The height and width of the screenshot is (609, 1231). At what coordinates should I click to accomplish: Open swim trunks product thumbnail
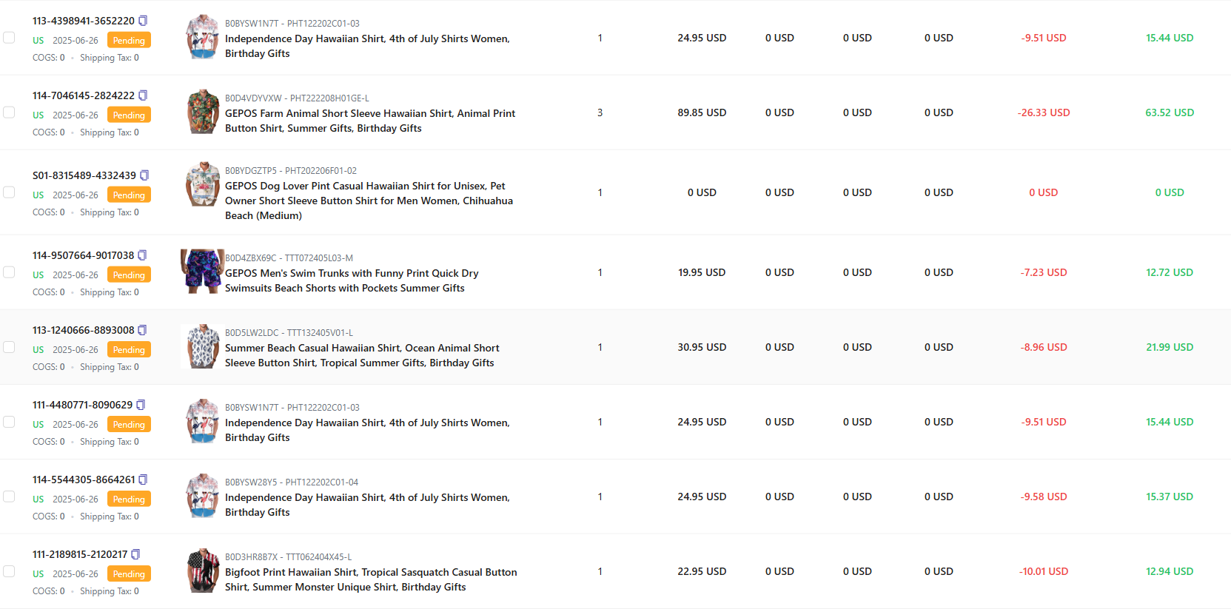202,271
